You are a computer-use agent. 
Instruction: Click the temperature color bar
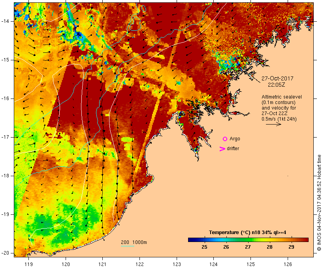[x=248, y=240]
